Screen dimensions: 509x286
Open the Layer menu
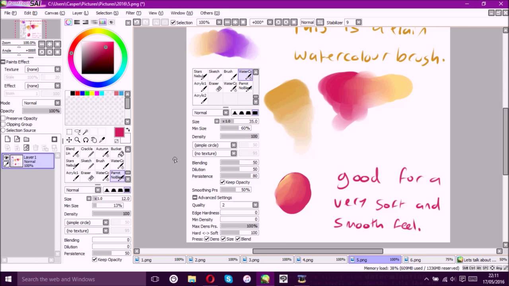point(80,13)
